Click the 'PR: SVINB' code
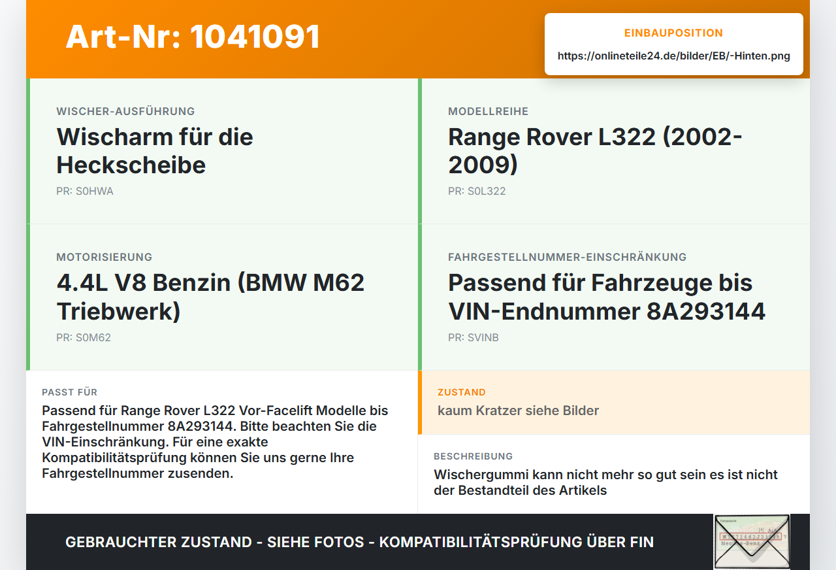 [x=474, y=338]
